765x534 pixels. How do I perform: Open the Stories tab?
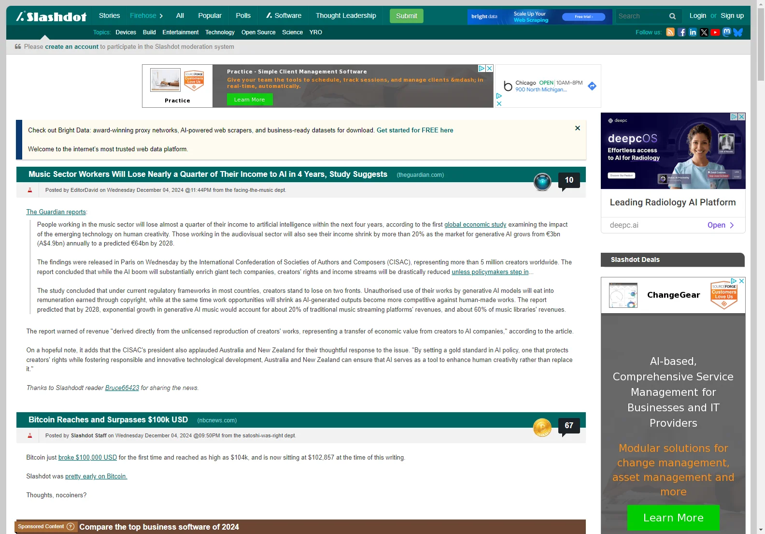click(109, 16)
